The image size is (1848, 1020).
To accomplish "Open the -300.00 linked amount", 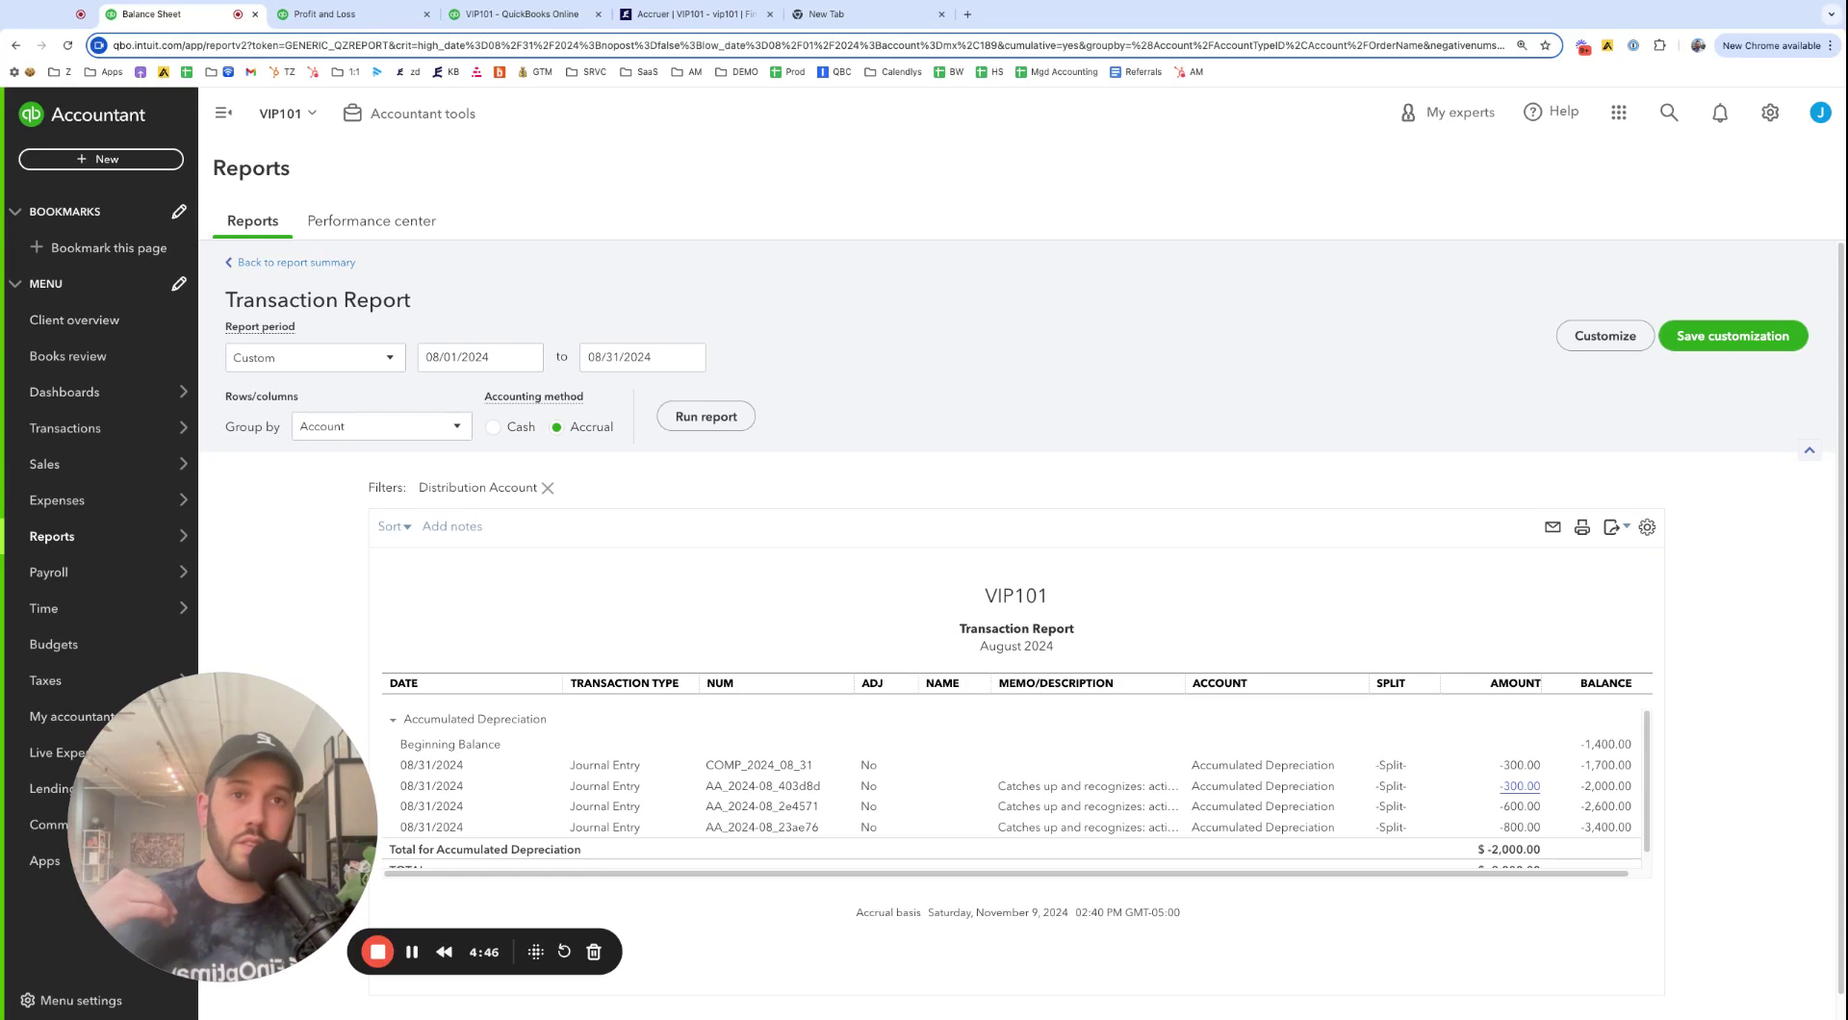I will click(1520, 786).
